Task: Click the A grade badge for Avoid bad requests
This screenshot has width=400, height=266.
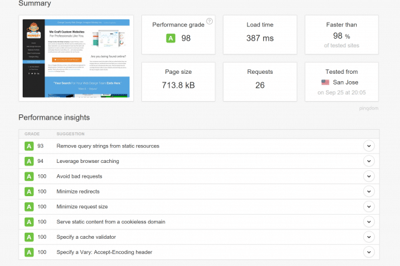Action: click(29, 176)
